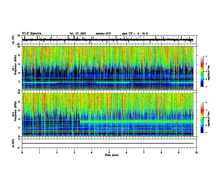The width and height of the screenshot is (221, 171).
Task: Click the ch.1 voltage waveform trace
Action: tap(108, 40)
